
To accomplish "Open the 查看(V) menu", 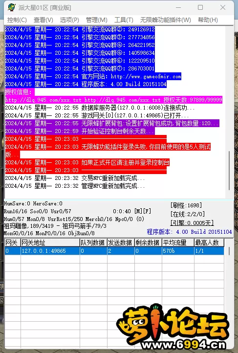I will point(43,20).
